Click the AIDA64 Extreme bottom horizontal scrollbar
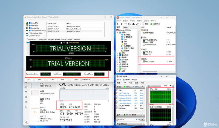This screenshot has height=128, width=219. 150,72
